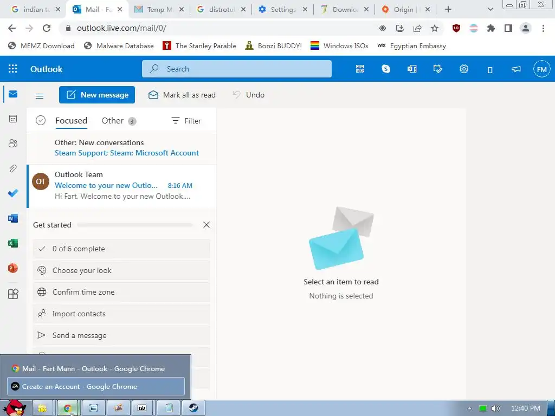The height and width of the screenshot is (416, 555).
Task: Click Angry Birds start button
Action: point(15,407)
